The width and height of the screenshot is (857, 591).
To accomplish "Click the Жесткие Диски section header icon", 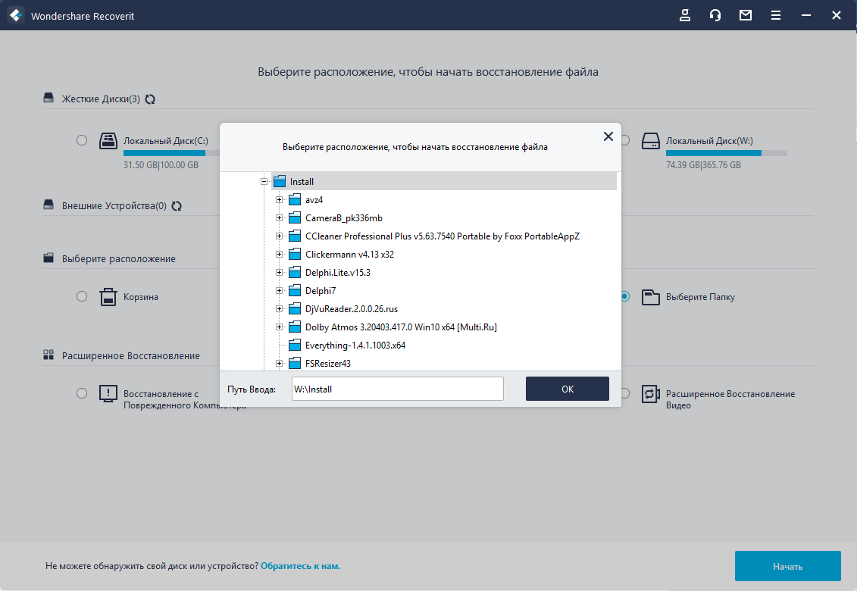I will [x=48, y=98].
